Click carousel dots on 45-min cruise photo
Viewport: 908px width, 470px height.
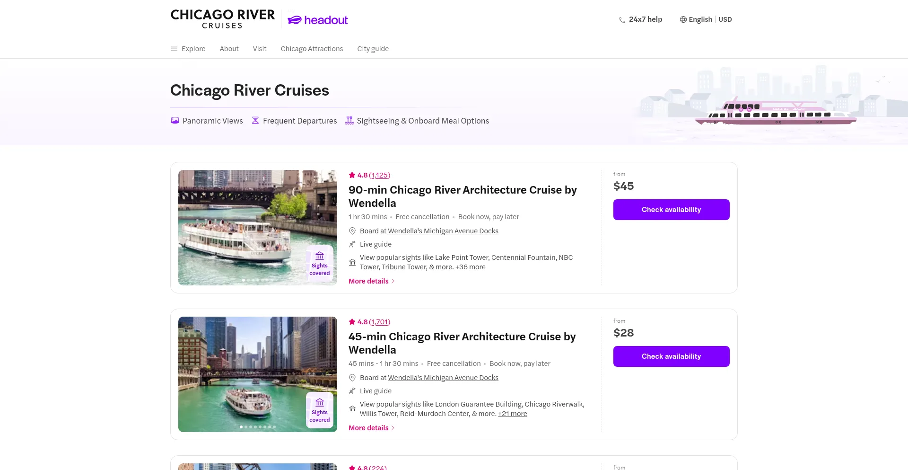point(257,427)
